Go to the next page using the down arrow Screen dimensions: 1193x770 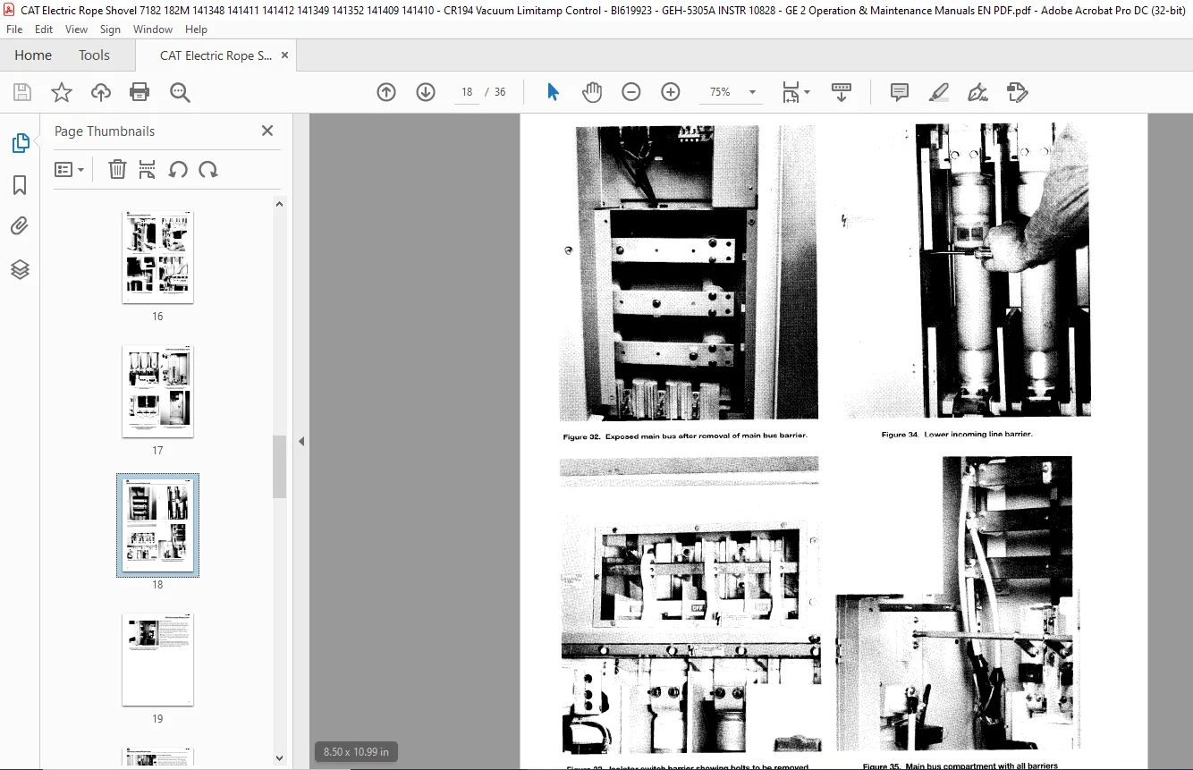click(x=426, y=92)
